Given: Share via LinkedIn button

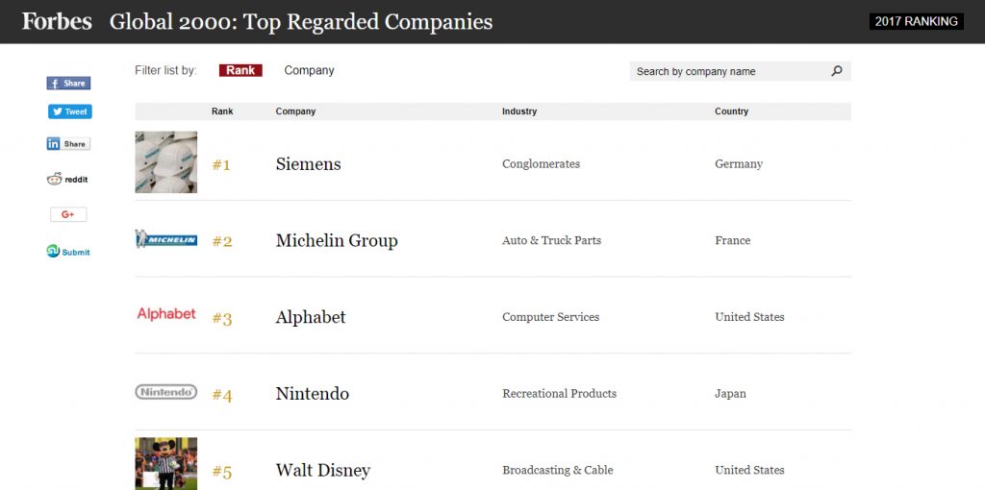Looking at the screenshot, I should tap(68, 144).
